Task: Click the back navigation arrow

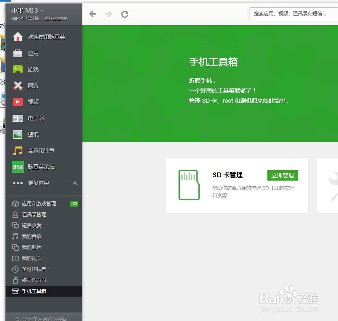Action: pyautogui.click(x=93, y=13)
